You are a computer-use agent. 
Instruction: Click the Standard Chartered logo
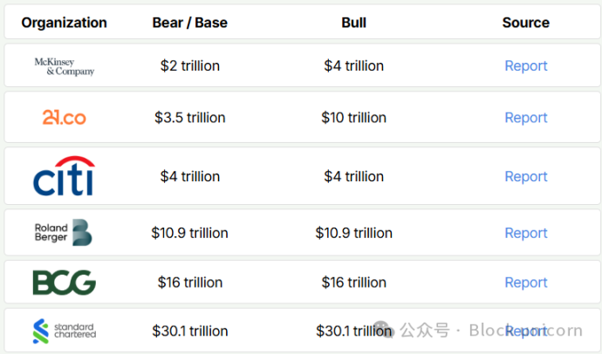click(x=64, y=331)
